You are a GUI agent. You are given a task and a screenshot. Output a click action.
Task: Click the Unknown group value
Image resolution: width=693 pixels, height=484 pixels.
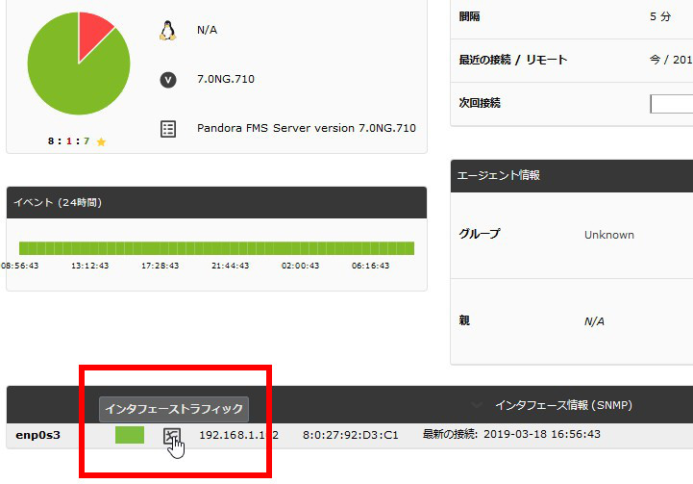coord(609,235)
